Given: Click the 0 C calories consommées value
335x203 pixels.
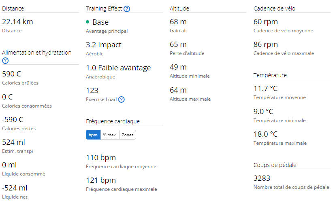Looking at the screenshot, I should [x=7, y=97].
